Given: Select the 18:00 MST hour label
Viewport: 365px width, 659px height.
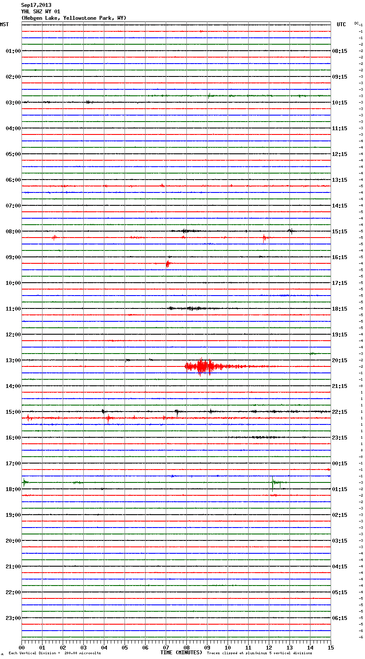Looking at the screenshot, I should tap(13, 489).
